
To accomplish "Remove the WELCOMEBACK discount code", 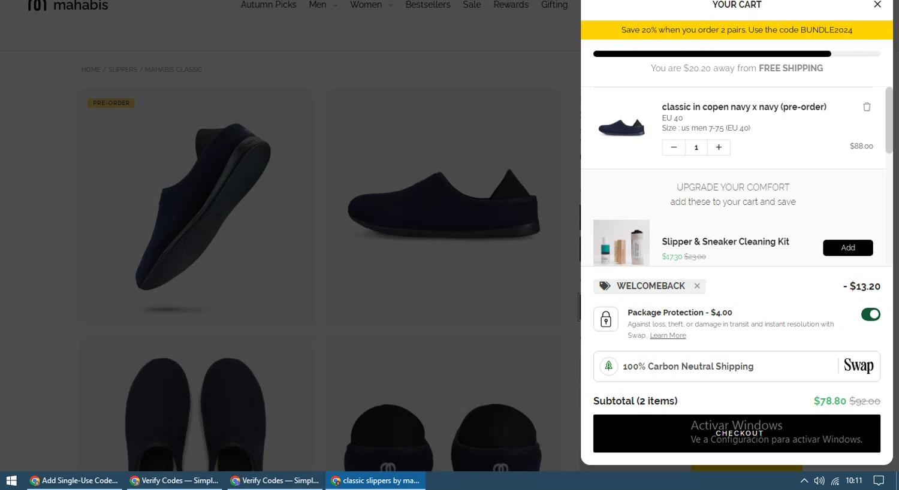I will click(697, 286).
